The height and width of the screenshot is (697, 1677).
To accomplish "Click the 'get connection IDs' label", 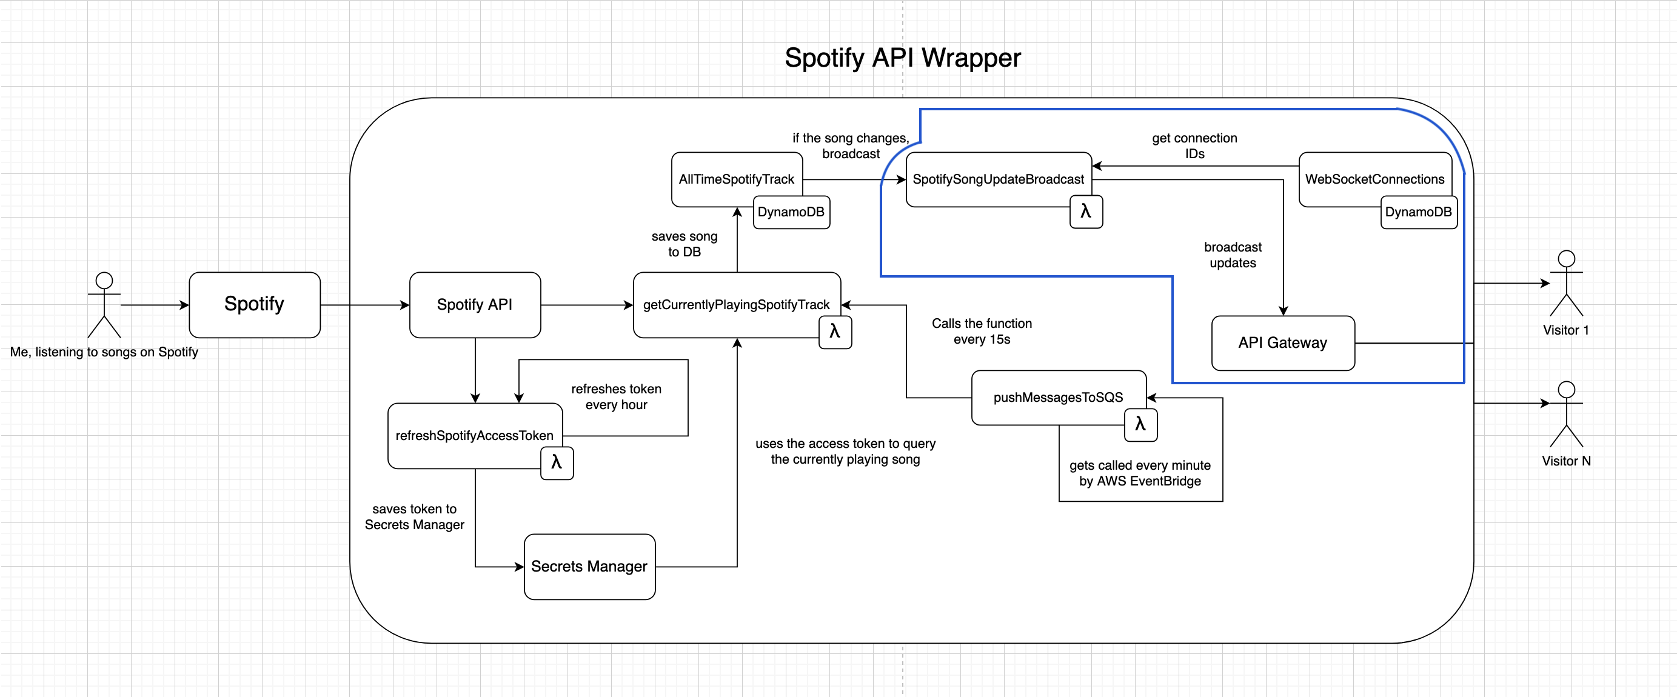I will coord(1195,146).
